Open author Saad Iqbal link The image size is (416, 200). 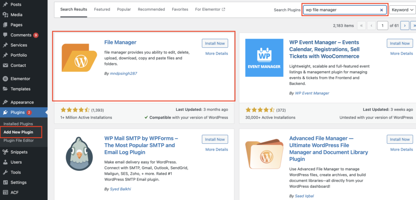[x=305, y=196]
